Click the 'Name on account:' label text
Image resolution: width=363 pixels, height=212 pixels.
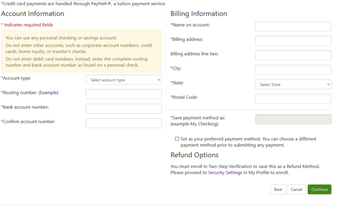pos(191,25)
